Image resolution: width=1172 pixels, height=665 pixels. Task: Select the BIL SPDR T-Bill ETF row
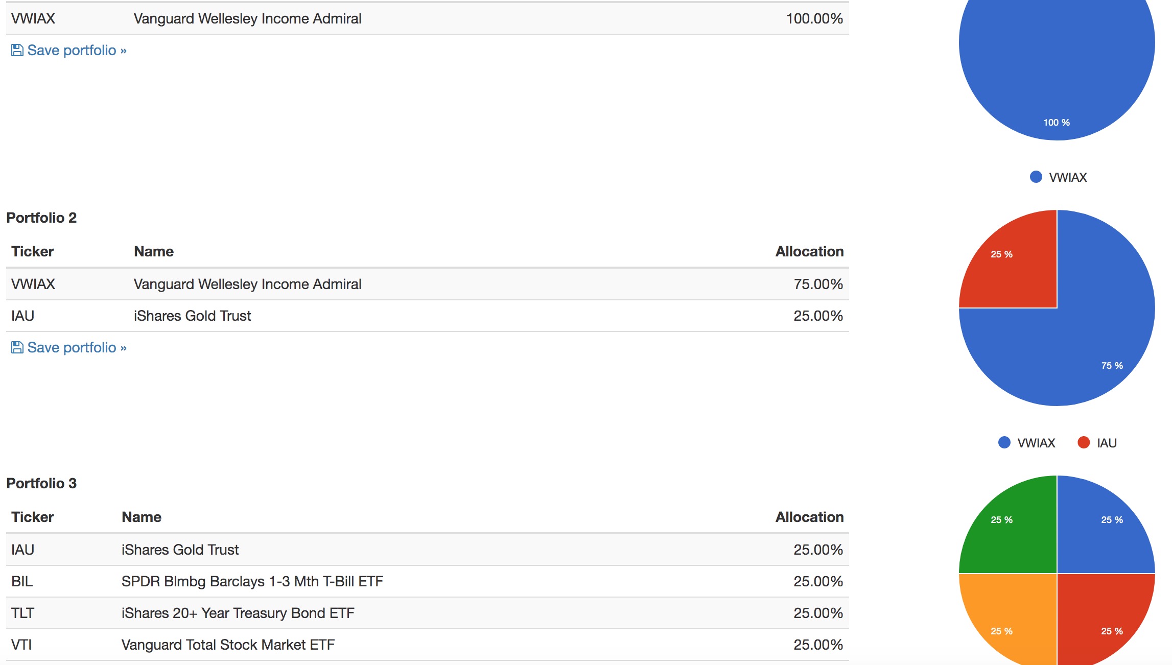tap(428, 581)
